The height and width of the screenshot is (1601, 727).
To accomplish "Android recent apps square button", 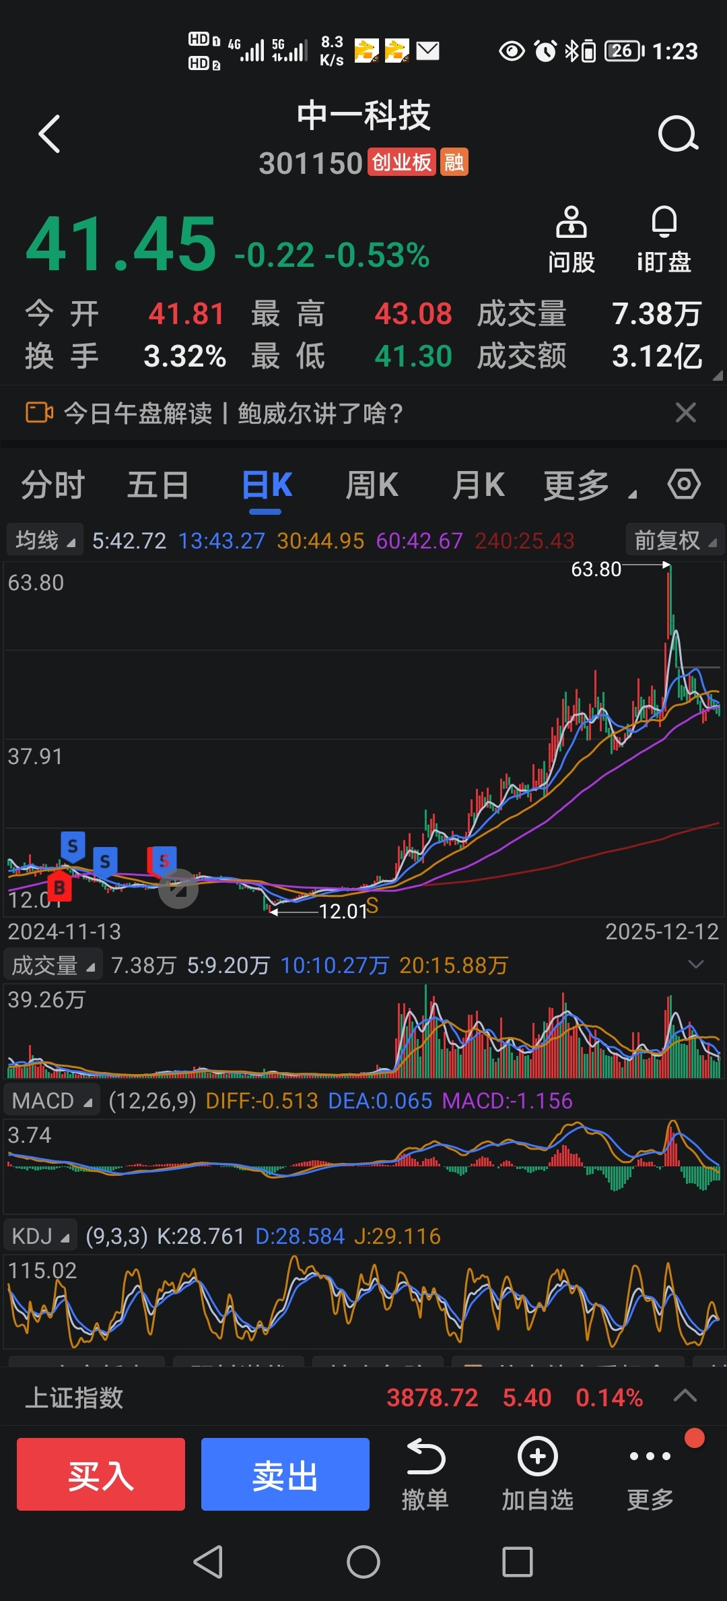I will pyautogui.click(x=518, y=1561).
